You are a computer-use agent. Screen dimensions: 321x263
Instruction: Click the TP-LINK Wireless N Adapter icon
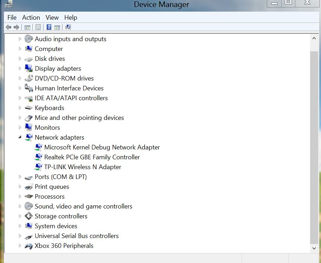[x=38, y=167]
